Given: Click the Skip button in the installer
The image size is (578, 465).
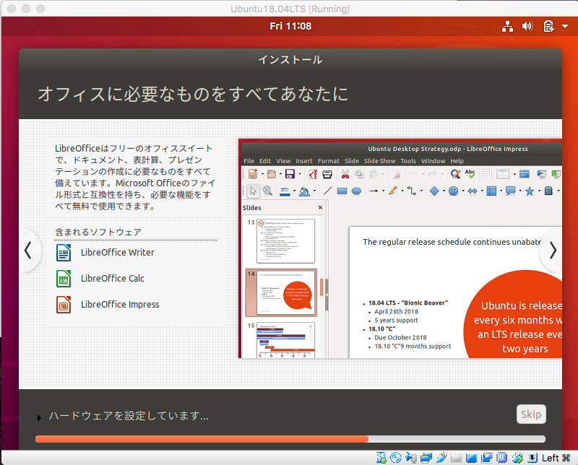Looking at the screenshot, I should [531, 414].
